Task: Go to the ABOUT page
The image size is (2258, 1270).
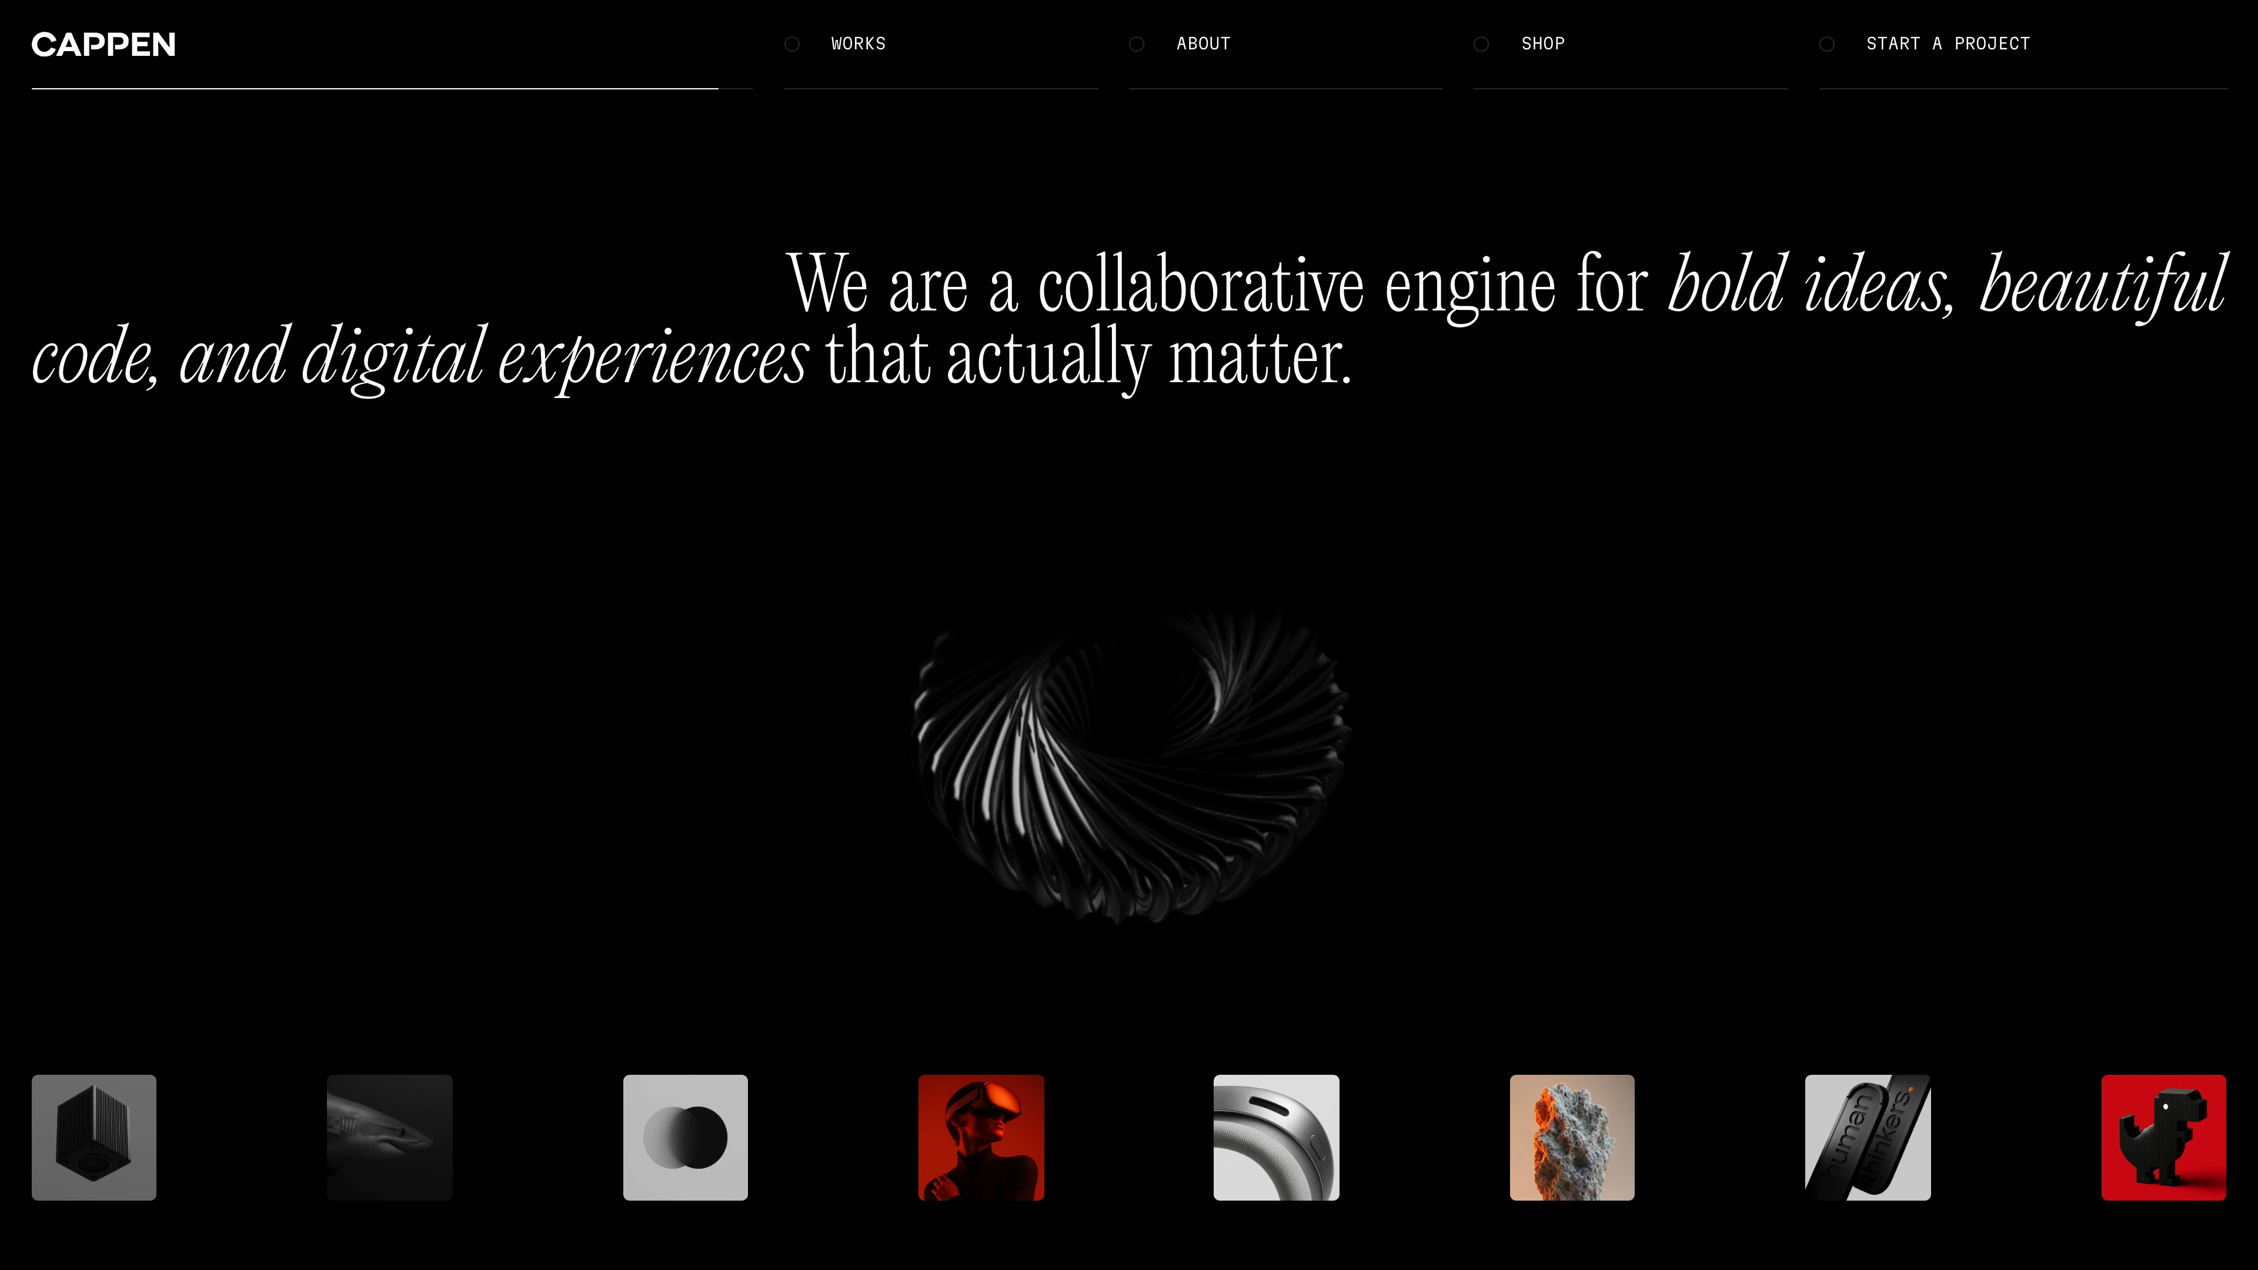Action: (1203, 44)
